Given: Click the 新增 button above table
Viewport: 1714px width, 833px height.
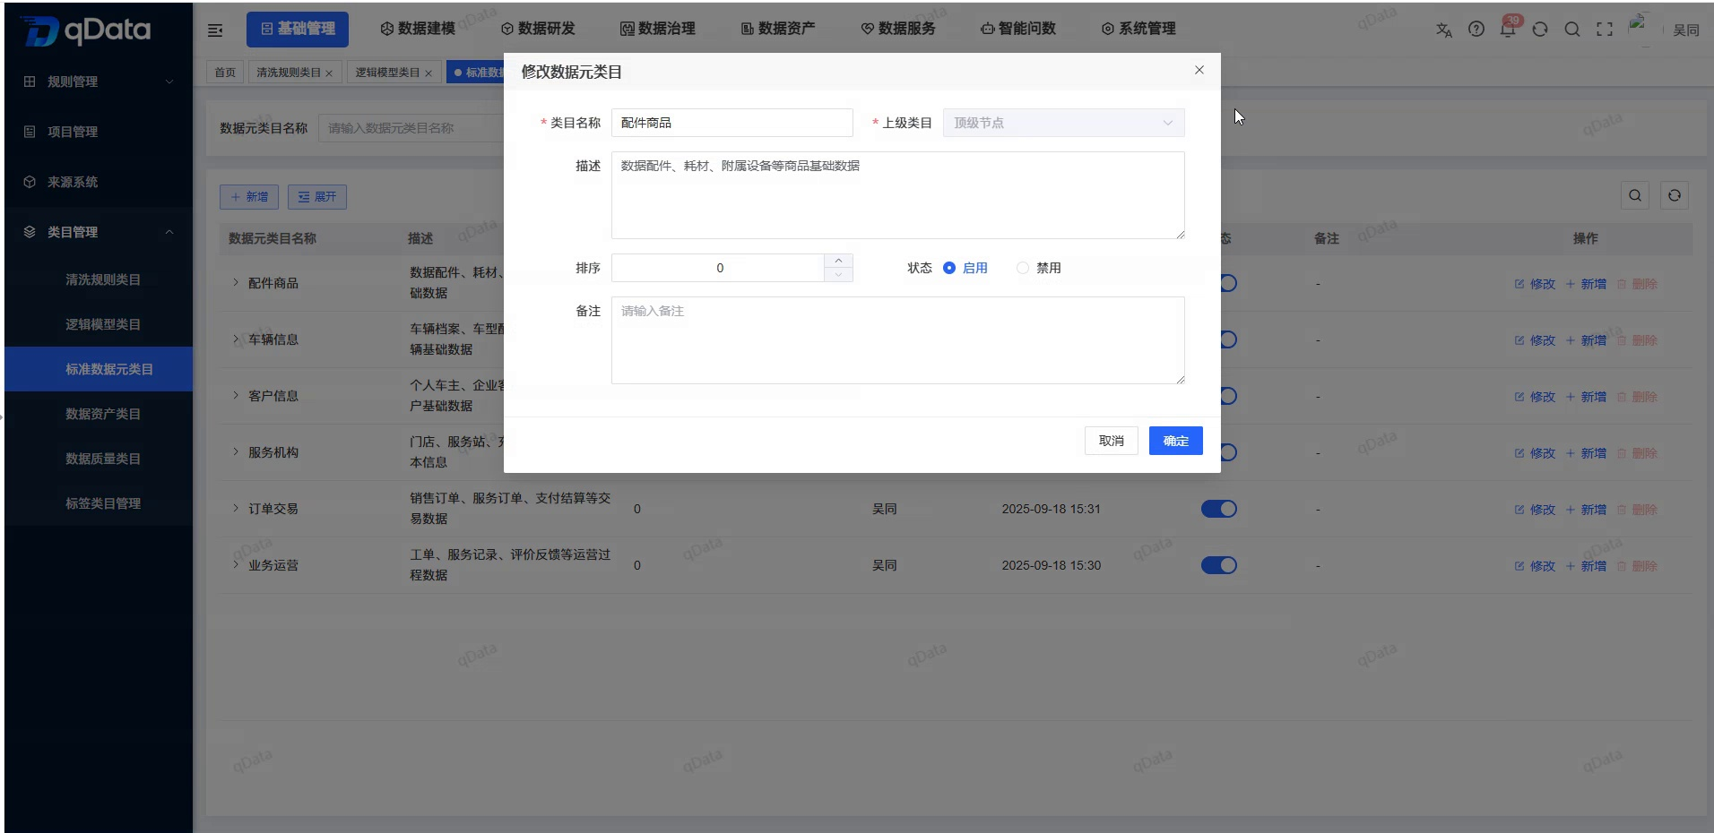Looking at the screenshot, I should coord(249,197).
